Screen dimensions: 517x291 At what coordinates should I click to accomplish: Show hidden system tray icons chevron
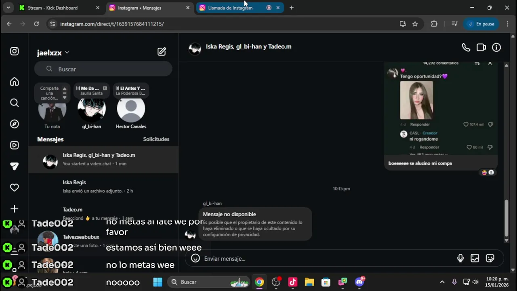coord(442,282)
